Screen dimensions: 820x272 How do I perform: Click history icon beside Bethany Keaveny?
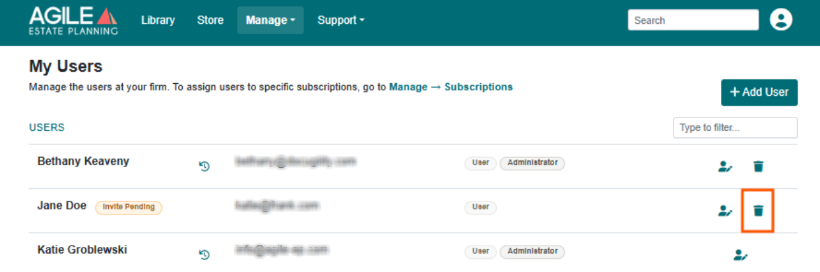[x=205, y=166]
